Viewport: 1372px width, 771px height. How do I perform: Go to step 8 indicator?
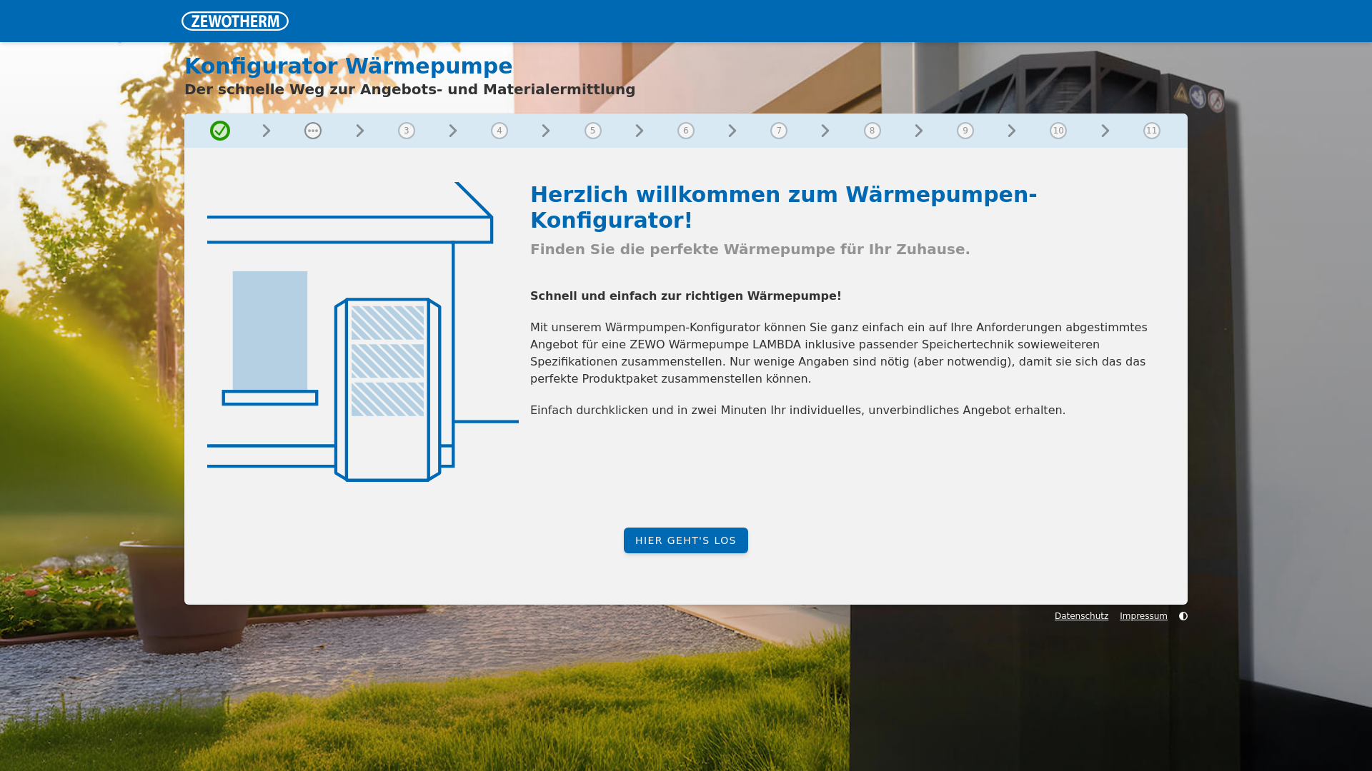(x=873, y=131)
